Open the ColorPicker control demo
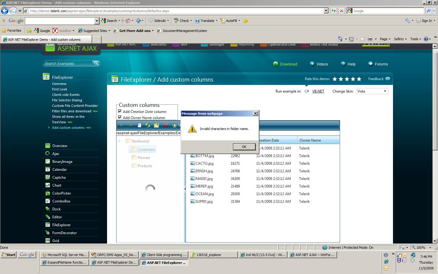Screen dimensions: 438x274 click(61, 193)
